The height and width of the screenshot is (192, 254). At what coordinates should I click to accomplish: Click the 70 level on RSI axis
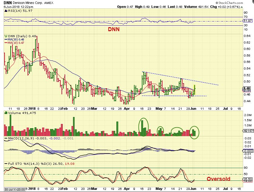pyautogui.click(x=246, y=17)
